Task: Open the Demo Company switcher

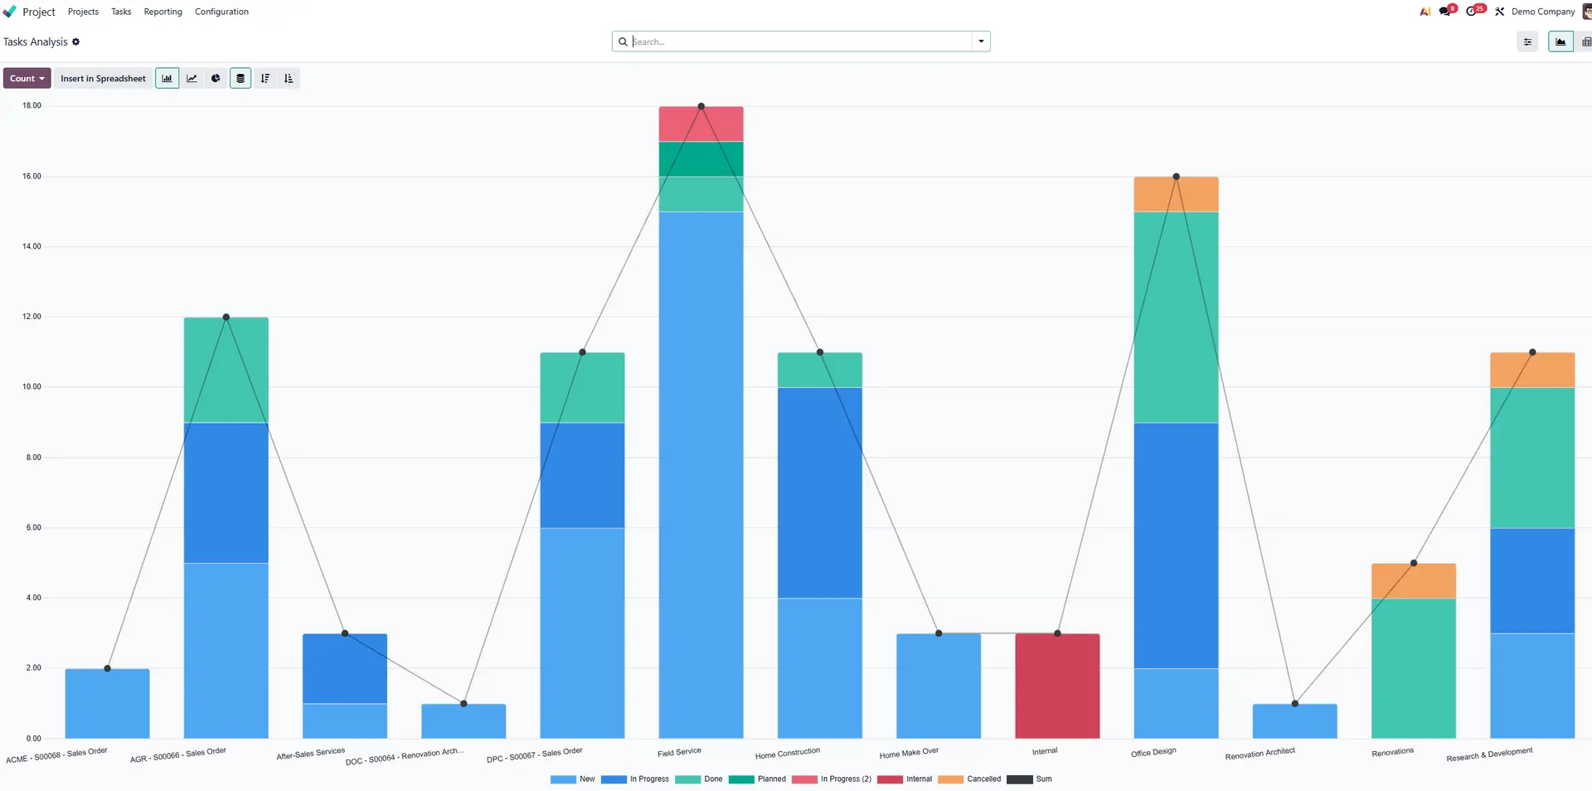Action: [1542, 12]
